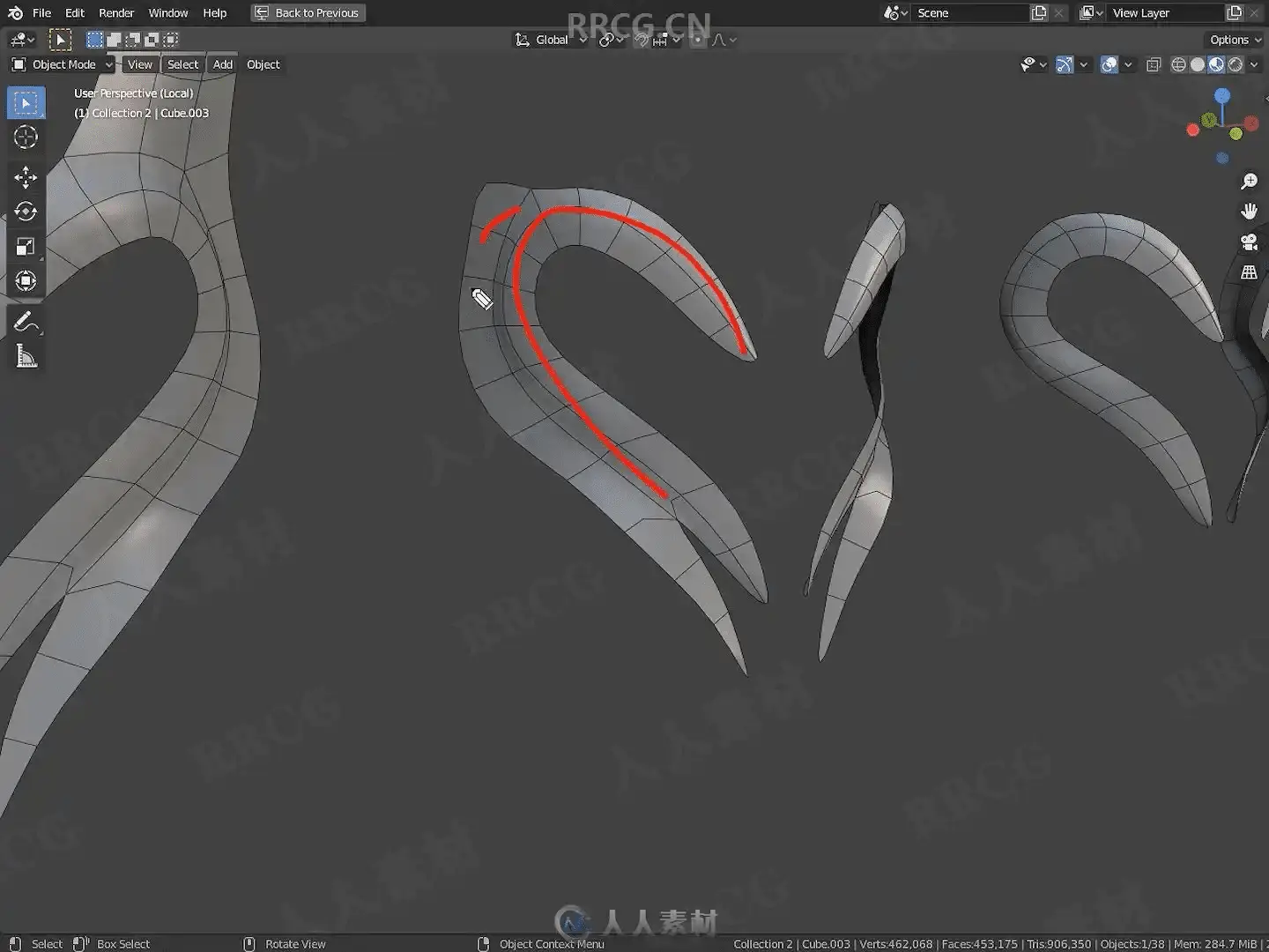Set selection mode to new selection

94,40
